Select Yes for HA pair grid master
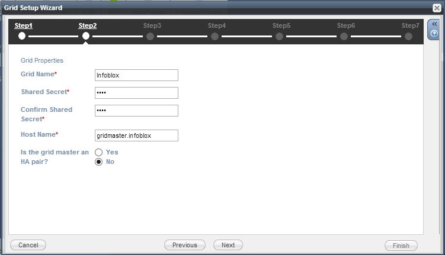This screenshot has height=255, width=445. [99, 152]
